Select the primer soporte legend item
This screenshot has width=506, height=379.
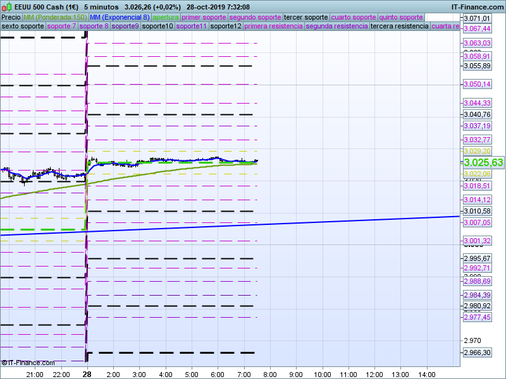coord(204,17)
